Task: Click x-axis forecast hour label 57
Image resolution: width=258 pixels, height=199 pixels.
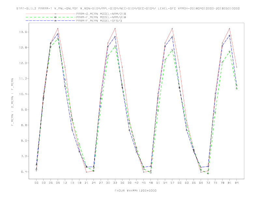Action: point(172,183)
